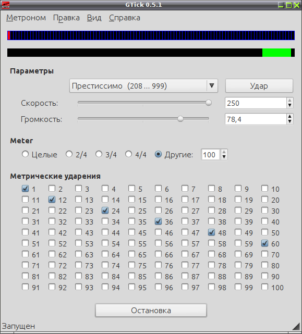Image resolution: width=302 pixels, height=334 pixels.
Task: Click the Громкость volume slider handle
Action: pyautogui.click(x=180, y=119)
